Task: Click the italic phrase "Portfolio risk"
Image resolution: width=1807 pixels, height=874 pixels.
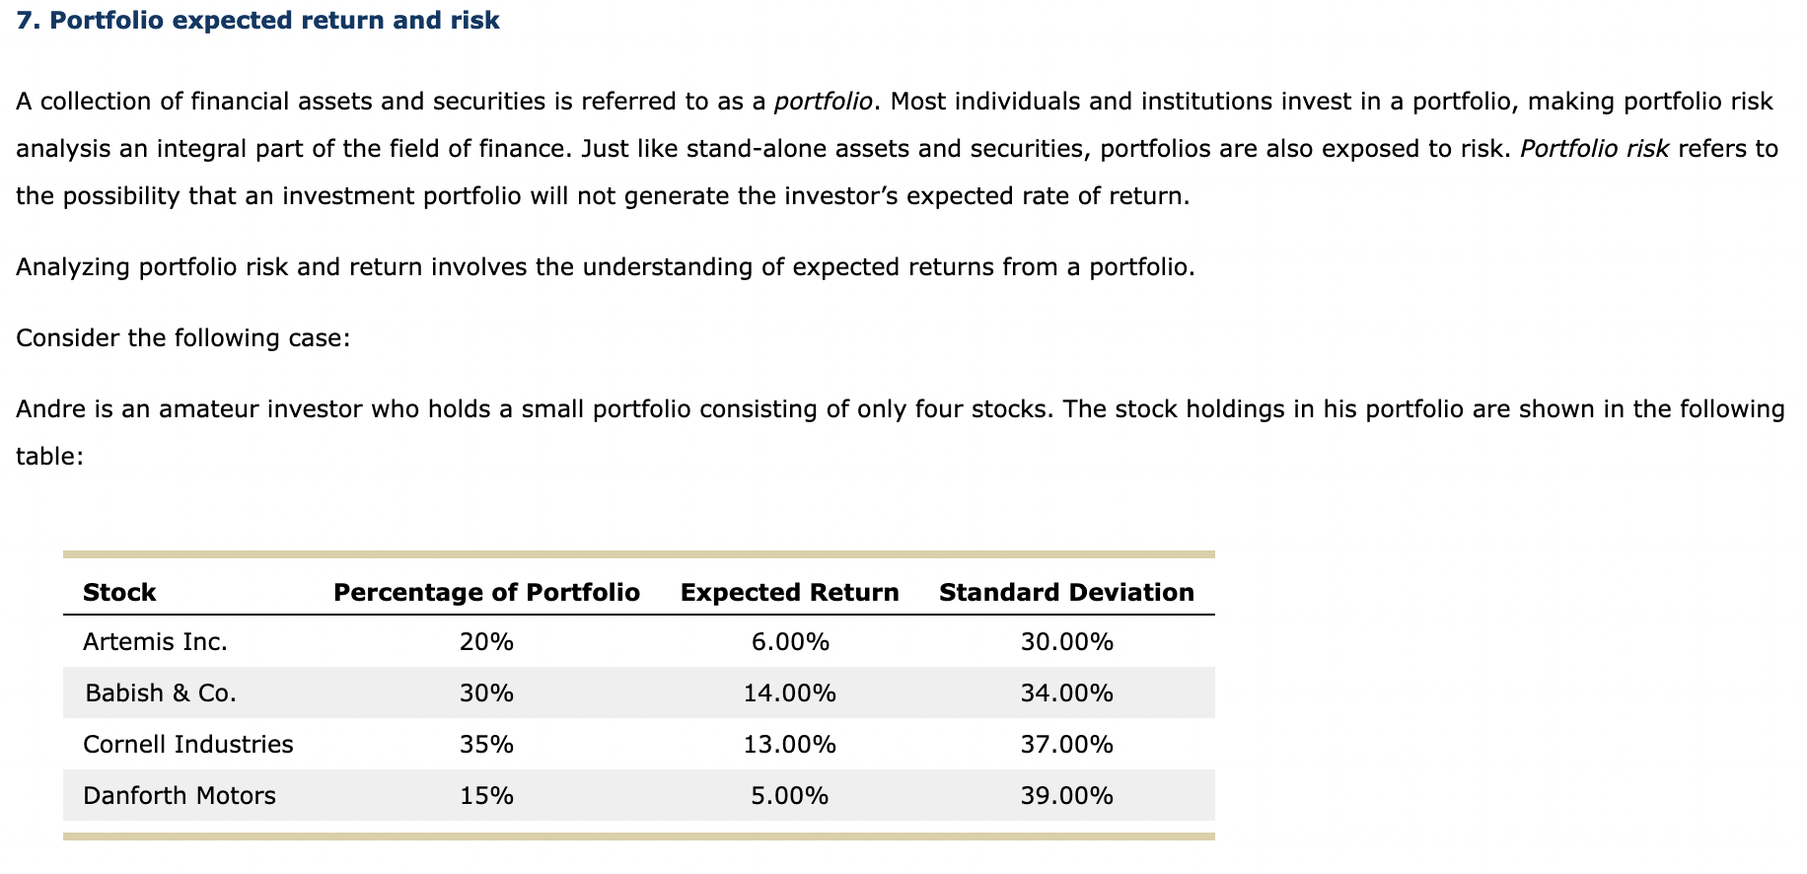Action: pyautogui.click(x=1594, y=149)
